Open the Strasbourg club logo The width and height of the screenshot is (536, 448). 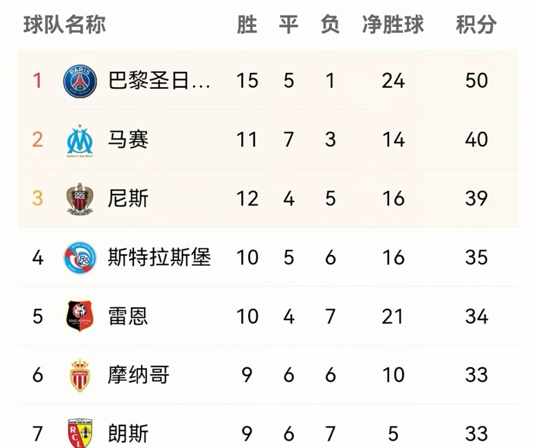pos(80,258)
